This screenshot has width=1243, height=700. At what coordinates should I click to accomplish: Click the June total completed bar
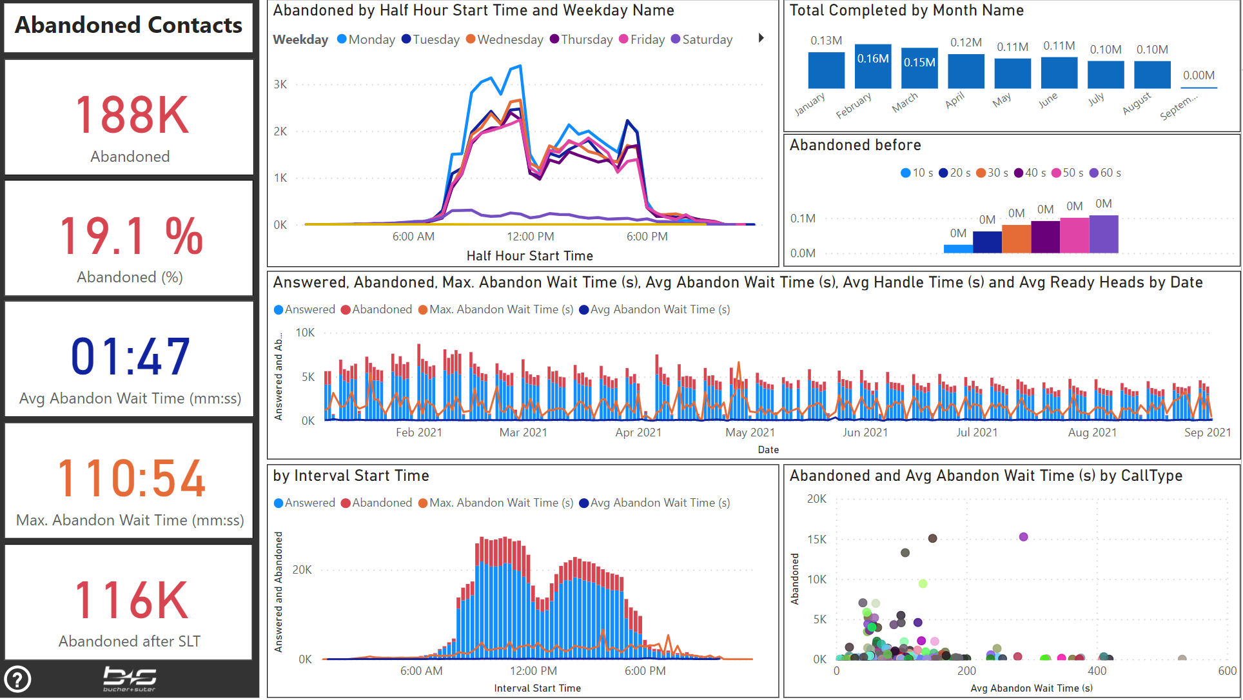coord(1059,73)
